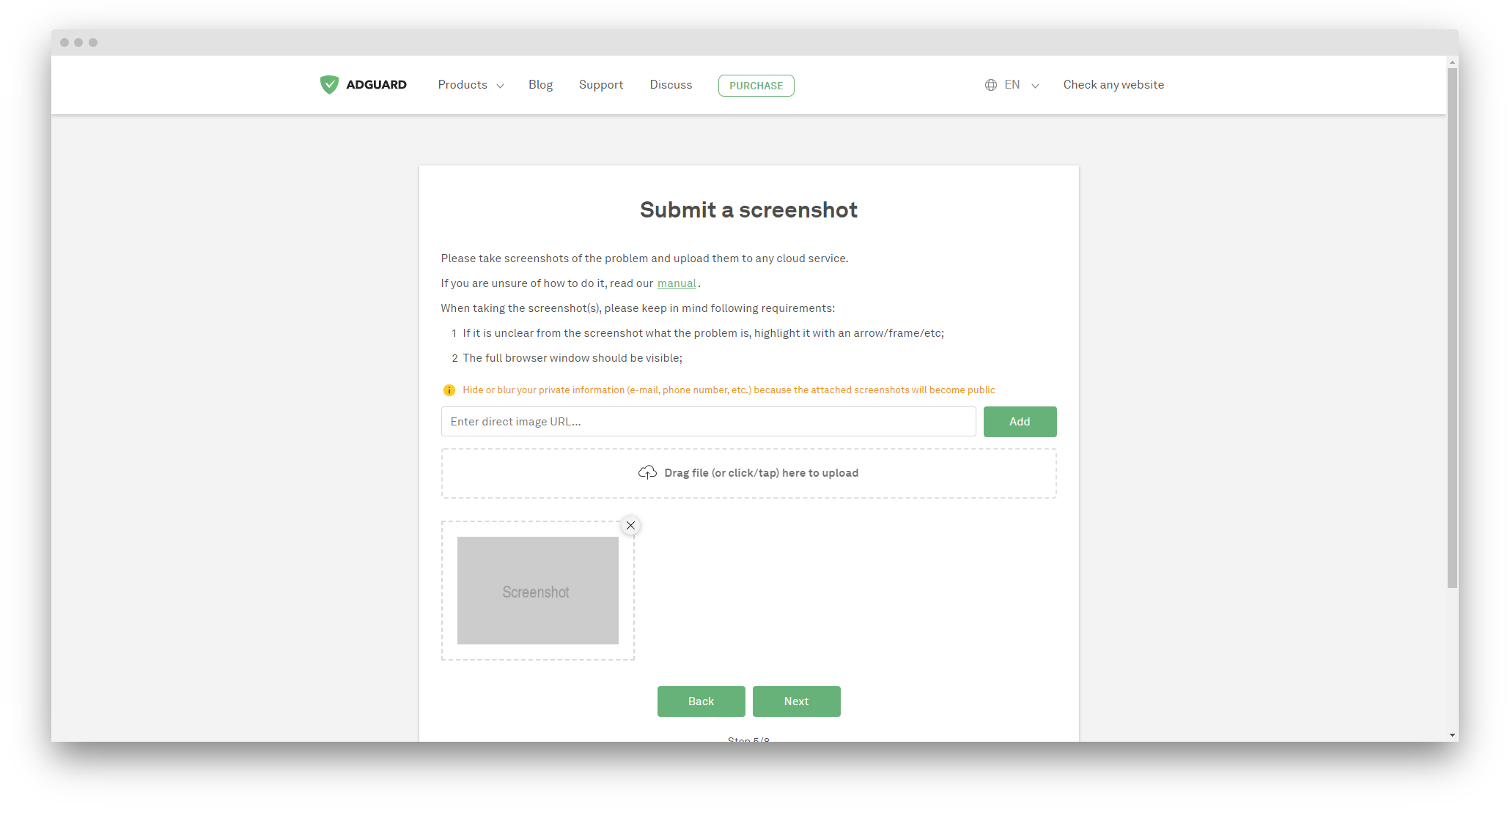Navigate to the Support section
The height and width of the screenshot is (815, 1510).
pos(601,85)
